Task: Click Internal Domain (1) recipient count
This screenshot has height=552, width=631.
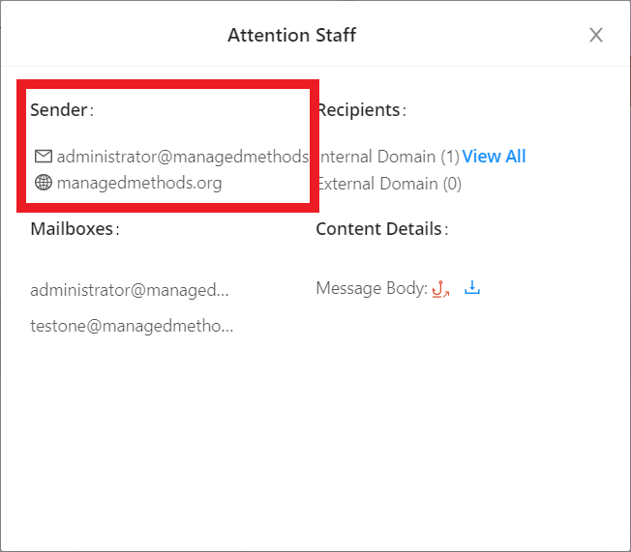Action: 389,157
